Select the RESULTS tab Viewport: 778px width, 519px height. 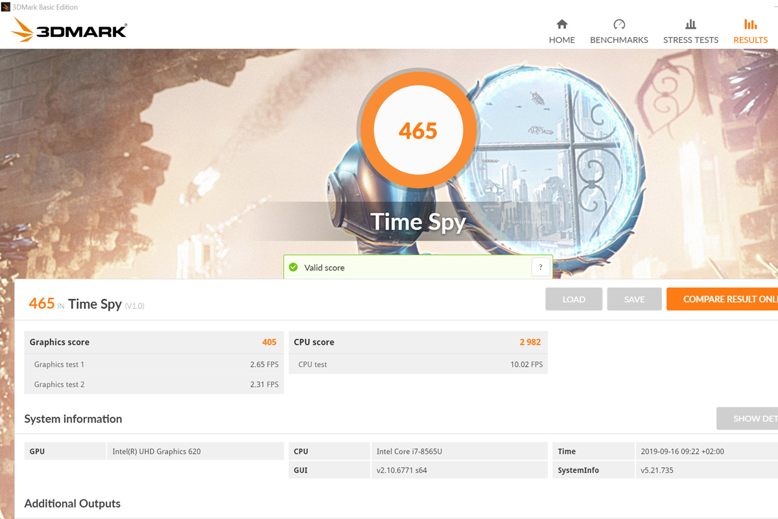click(x=751, y=40)
